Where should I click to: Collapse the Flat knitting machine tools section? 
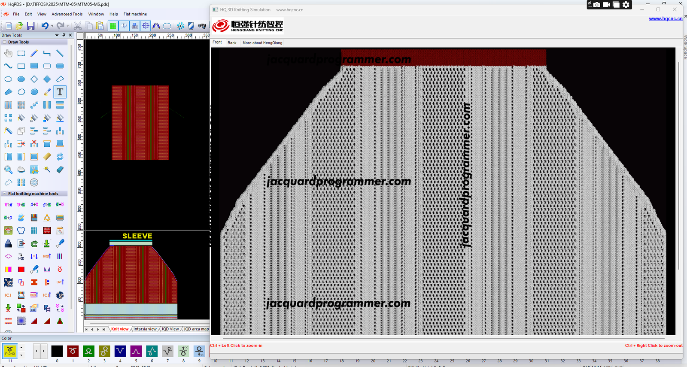coord(4,194)
